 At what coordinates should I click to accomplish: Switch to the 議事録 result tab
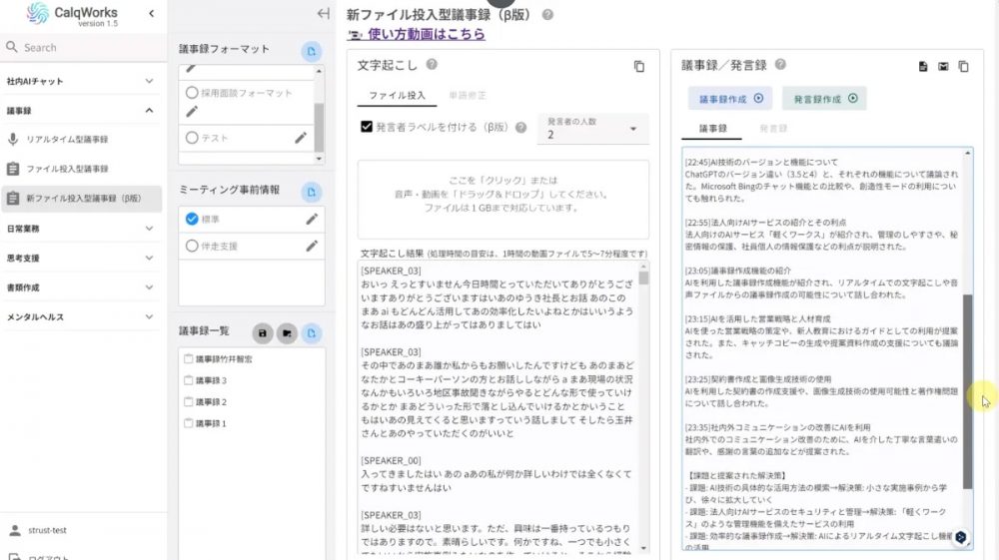[x=712, y=129]
